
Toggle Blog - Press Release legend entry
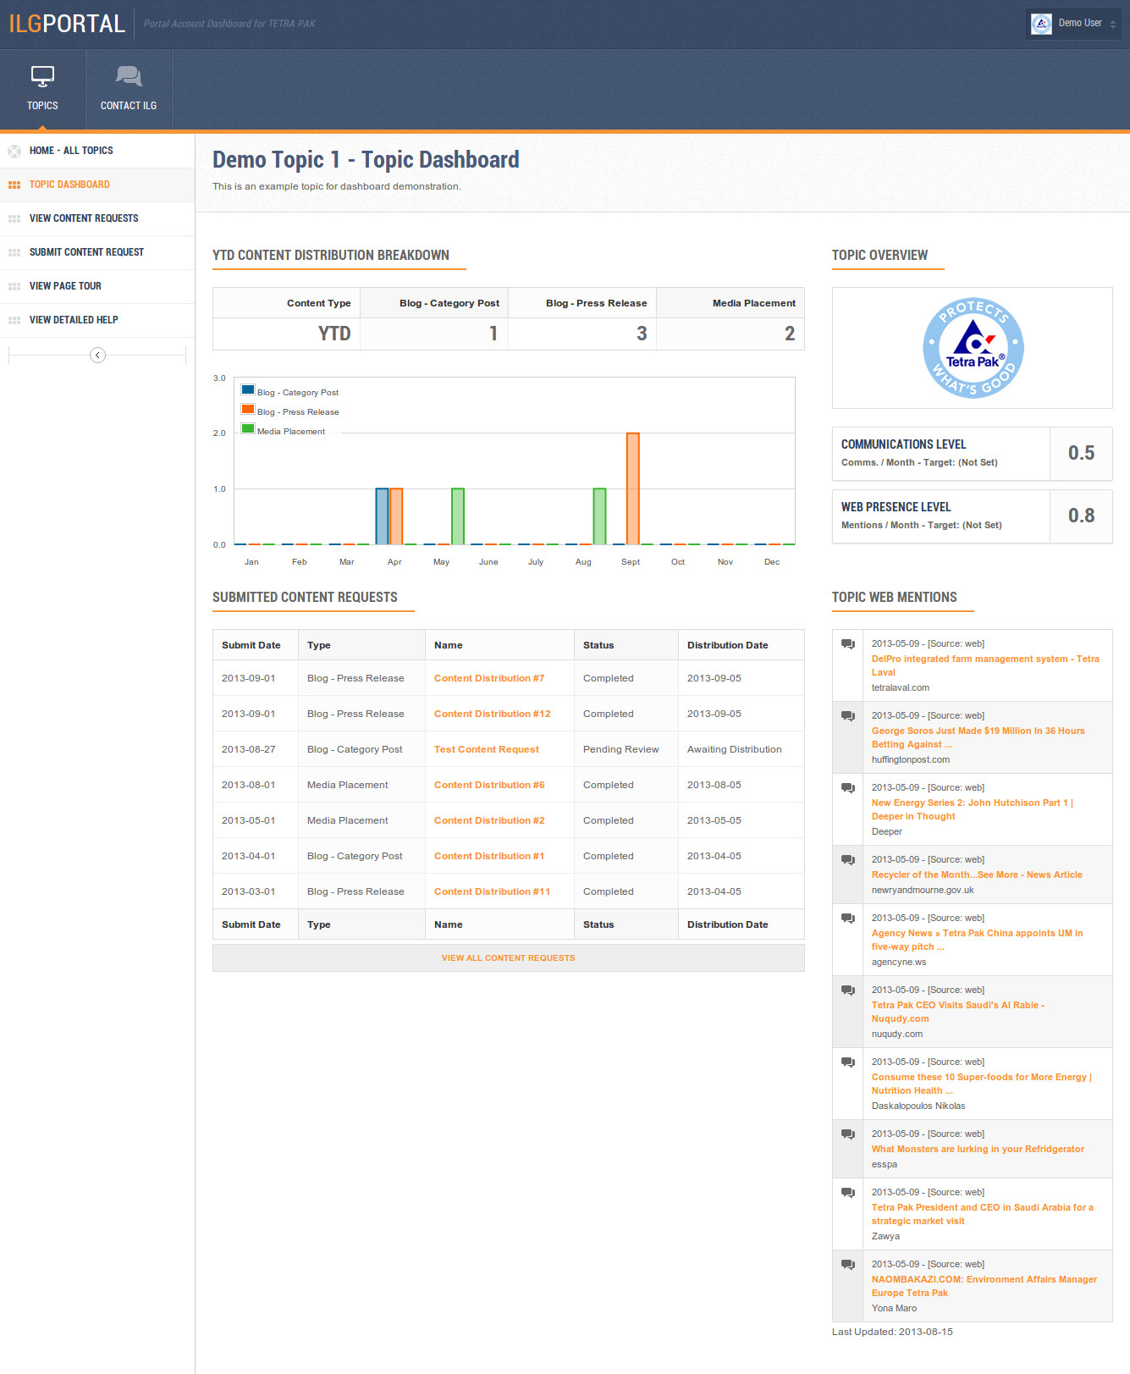pos(290,411)
